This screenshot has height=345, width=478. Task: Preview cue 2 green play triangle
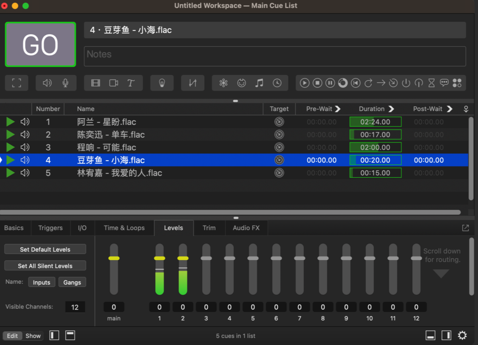pos(10,135)
